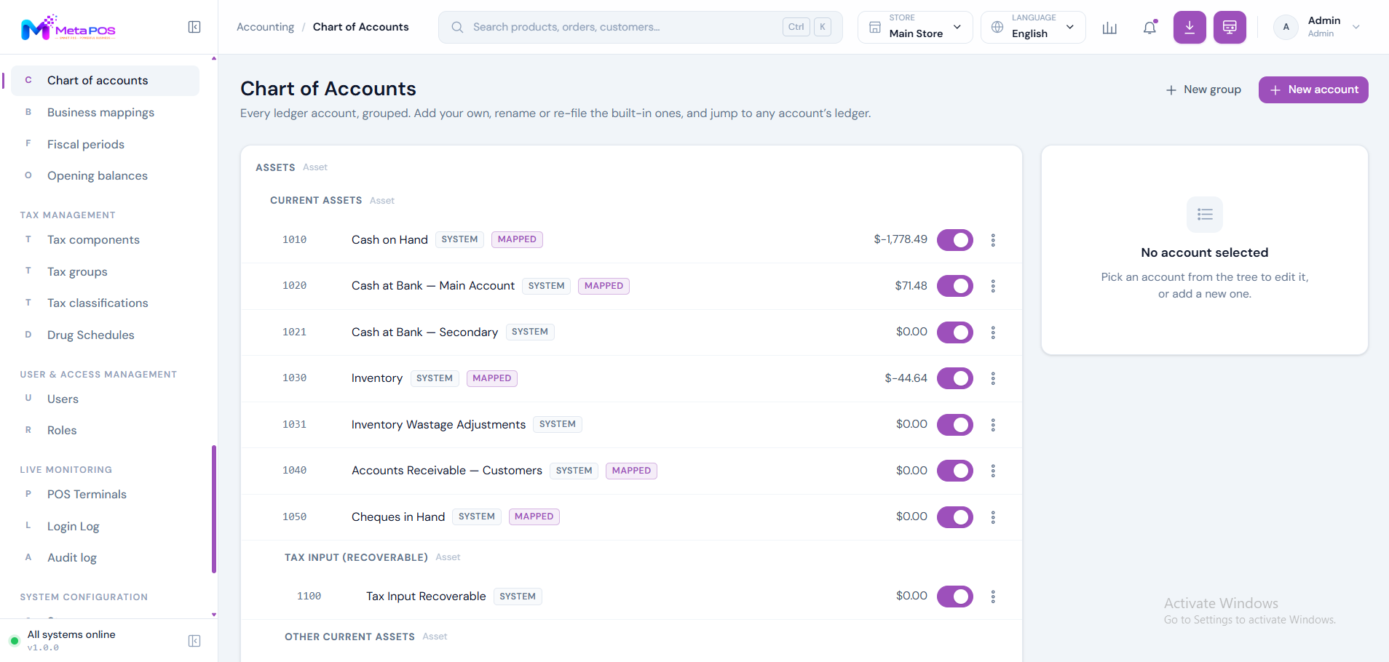Screen dimensions: 1389x662
Task: Open Tax groups page
Action: (x=105, y=271)
